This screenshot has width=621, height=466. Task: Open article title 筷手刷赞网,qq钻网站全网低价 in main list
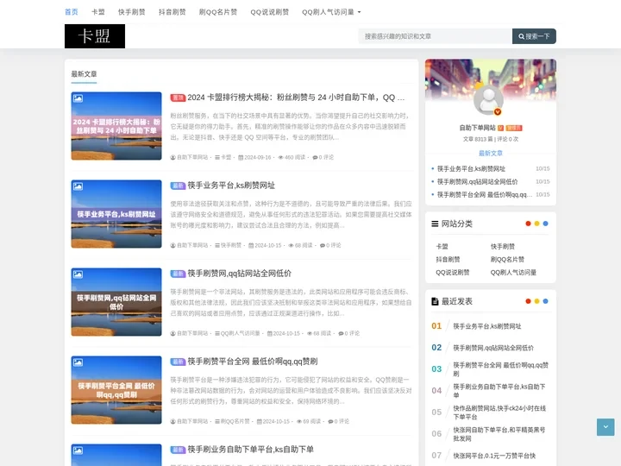coord(239,274)
